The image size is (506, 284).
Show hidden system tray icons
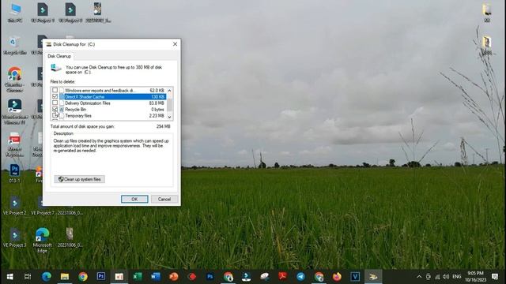tap(419, 277)
